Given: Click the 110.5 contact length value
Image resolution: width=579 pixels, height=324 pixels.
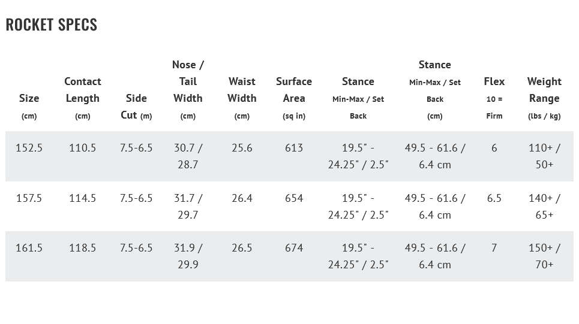Looking at the screenshot, I should tap(83, 148).
